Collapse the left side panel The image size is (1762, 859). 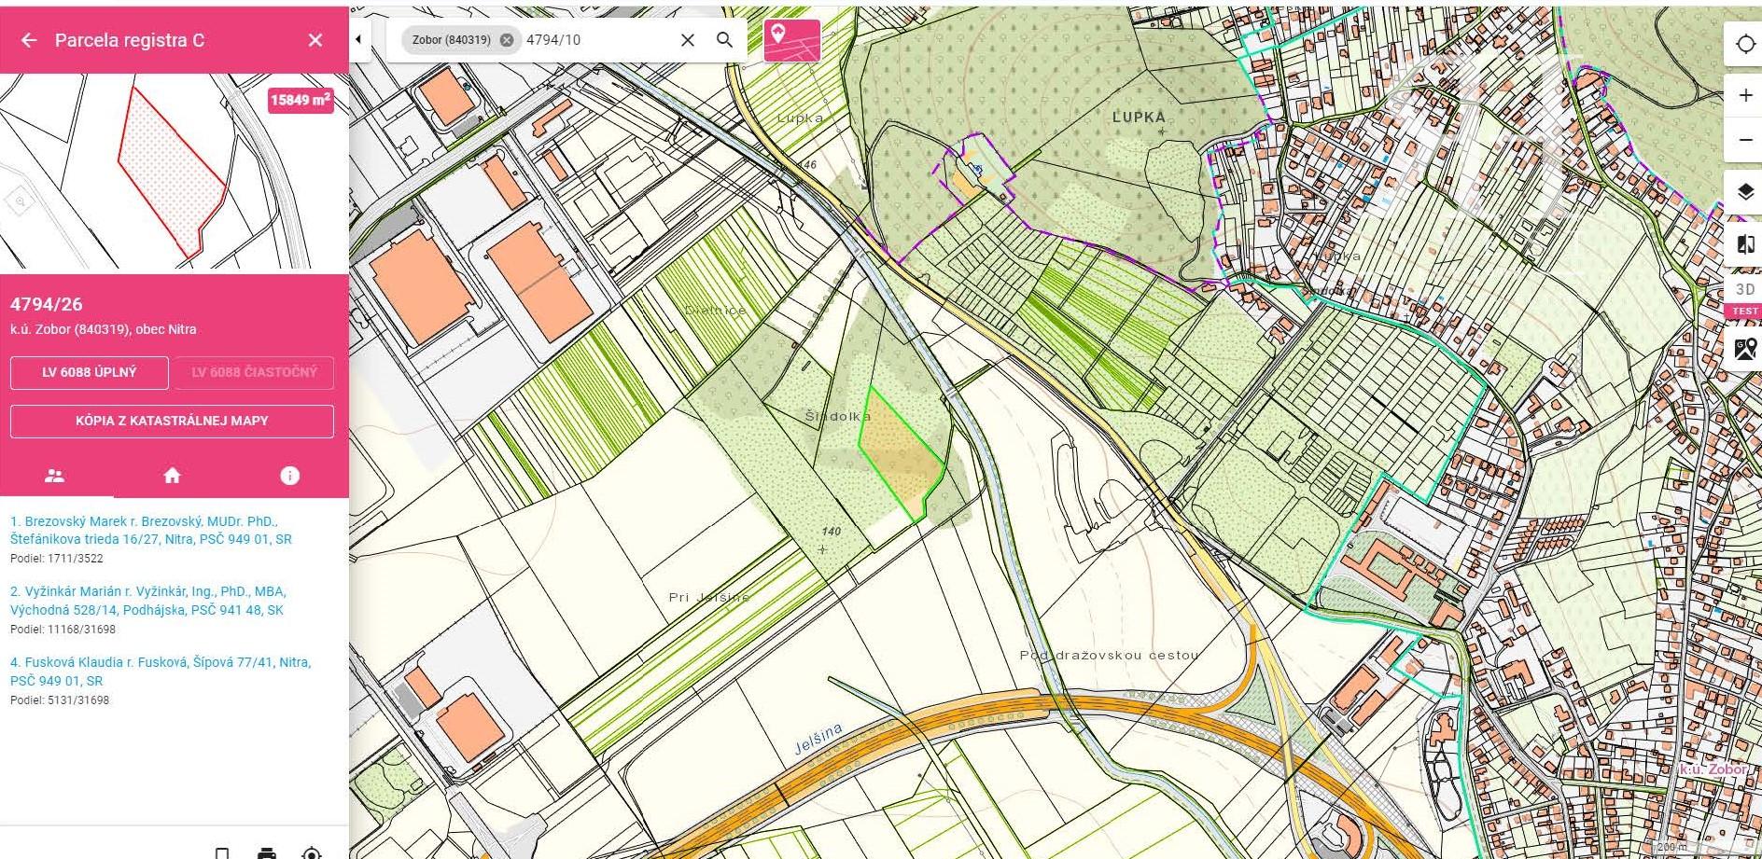coord(358,39)
